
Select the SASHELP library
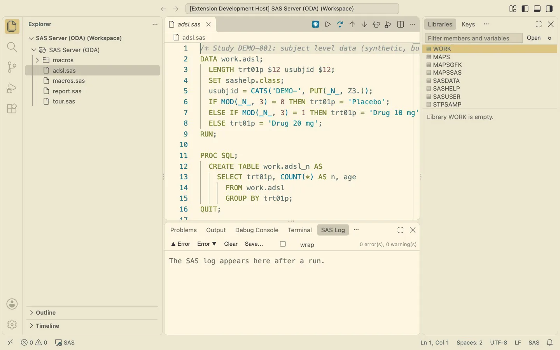491,89
